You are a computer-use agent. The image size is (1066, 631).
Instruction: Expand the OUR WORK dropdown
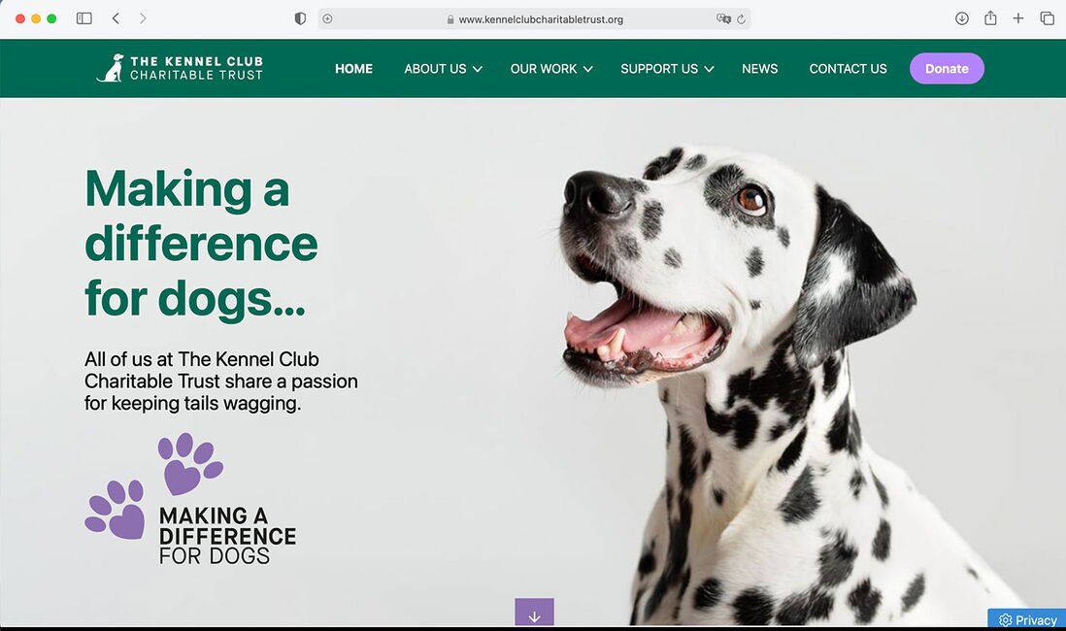[551, 69]
